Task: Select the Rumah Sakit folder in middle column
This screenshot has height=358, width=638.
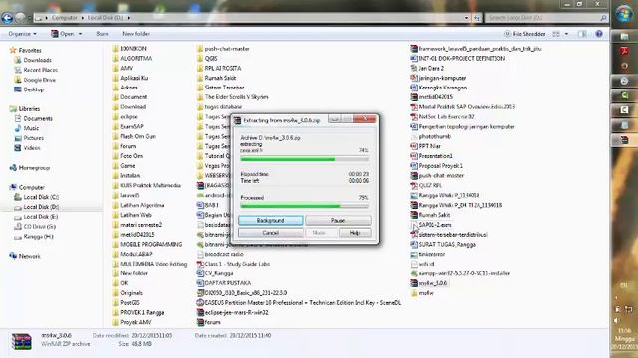Action: pyautogui.click(x=217, y=78)
